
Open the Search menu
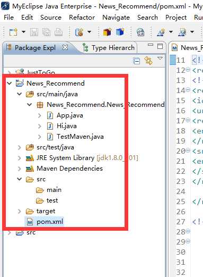tap(147, 18)
